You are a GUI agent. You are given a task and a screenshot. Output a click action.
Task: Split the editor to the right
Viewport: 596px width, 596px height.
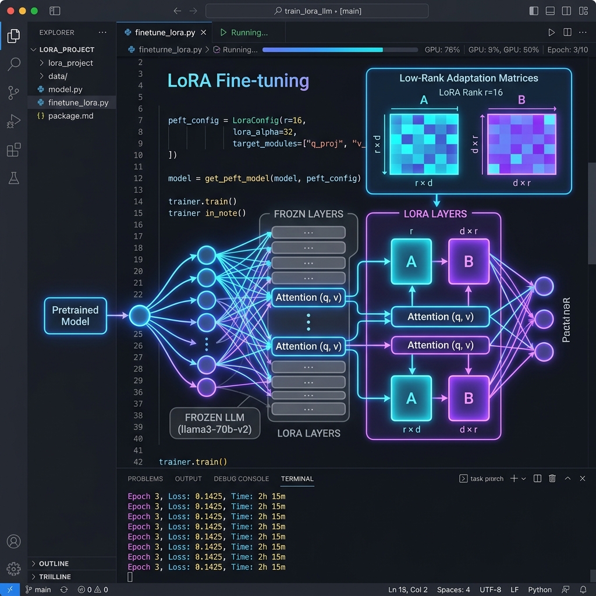567,33
